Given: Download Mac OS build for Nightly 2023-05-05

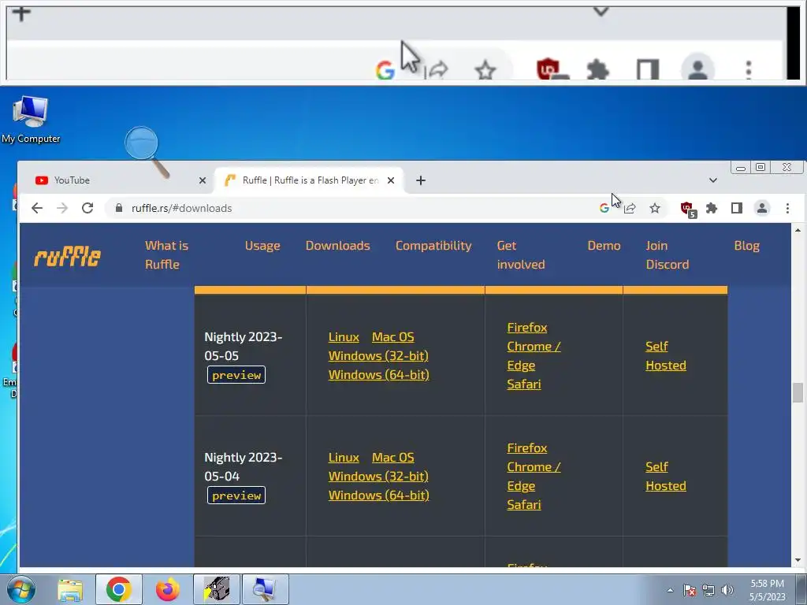Looking at the screenshot, I should (392, 337).
